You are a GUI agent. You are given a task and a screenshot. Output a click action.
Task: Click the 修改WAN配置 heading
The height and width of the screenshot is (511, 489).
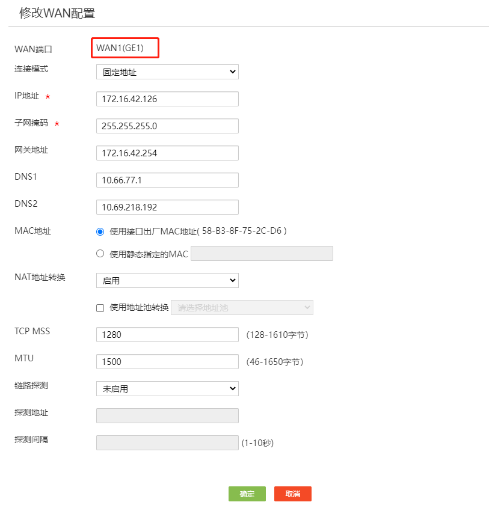[x=57, y=13]
